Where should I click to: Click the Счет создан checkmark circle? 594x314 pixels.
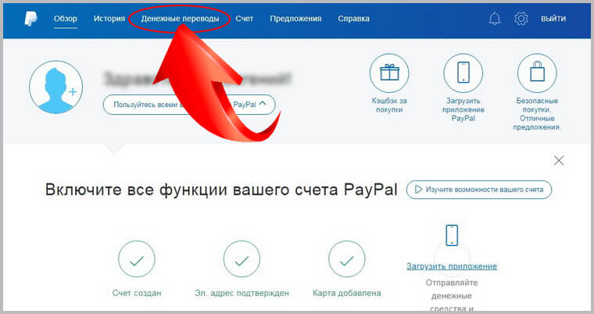tap(137, 259)
